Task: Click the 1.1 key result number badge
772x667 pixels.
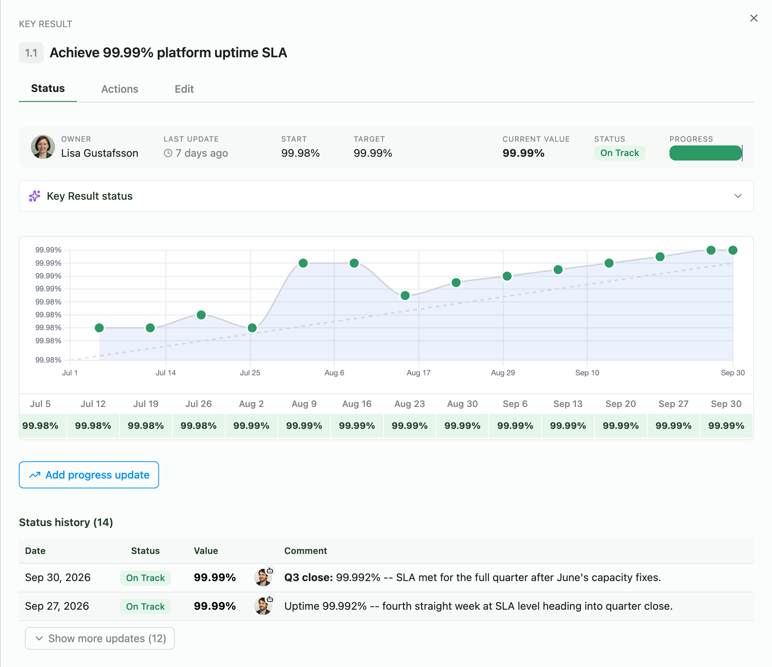Action: tap(31, 53)
